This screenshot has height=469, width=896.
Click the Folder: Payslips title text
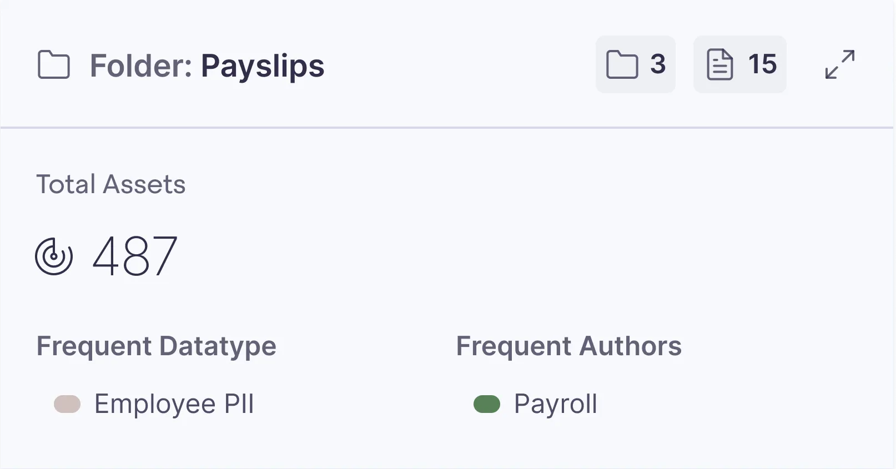coord(208,64)
